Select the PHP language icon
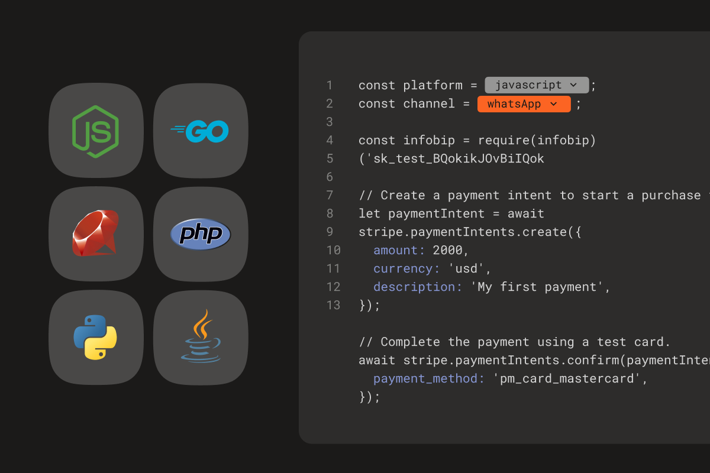This screenshot has width=710, height=473. (200, 234)
